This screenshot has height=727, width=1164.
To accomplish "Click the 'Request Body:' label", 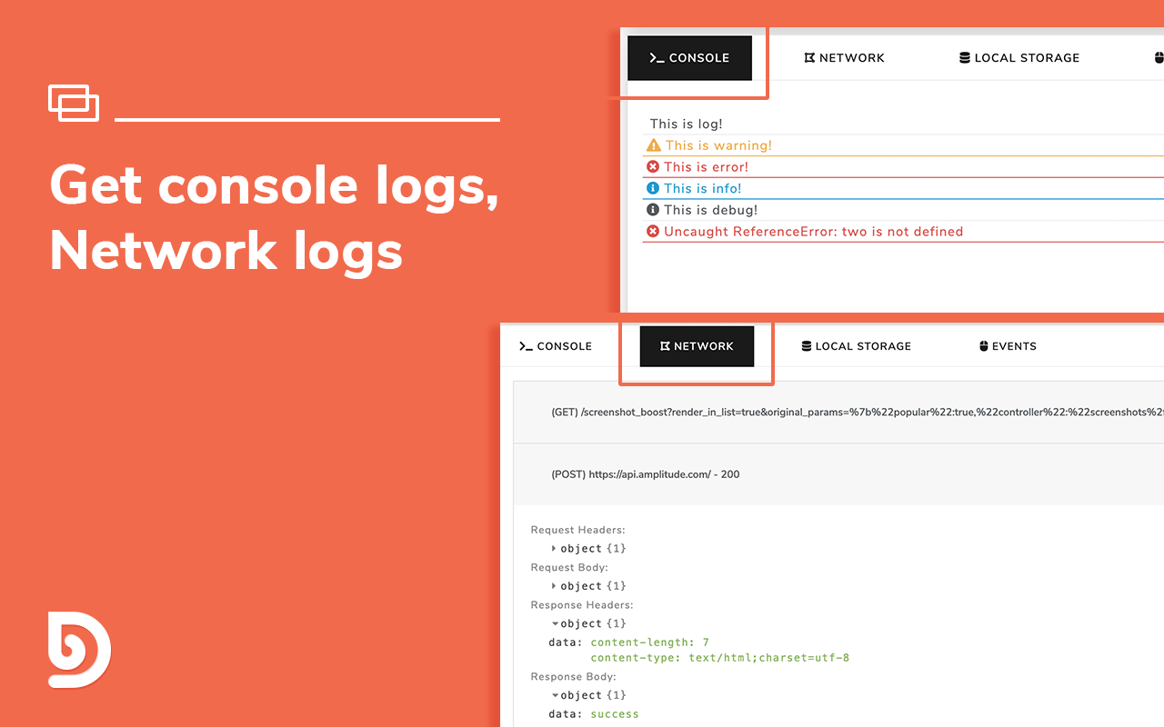I will click(570, 567).
